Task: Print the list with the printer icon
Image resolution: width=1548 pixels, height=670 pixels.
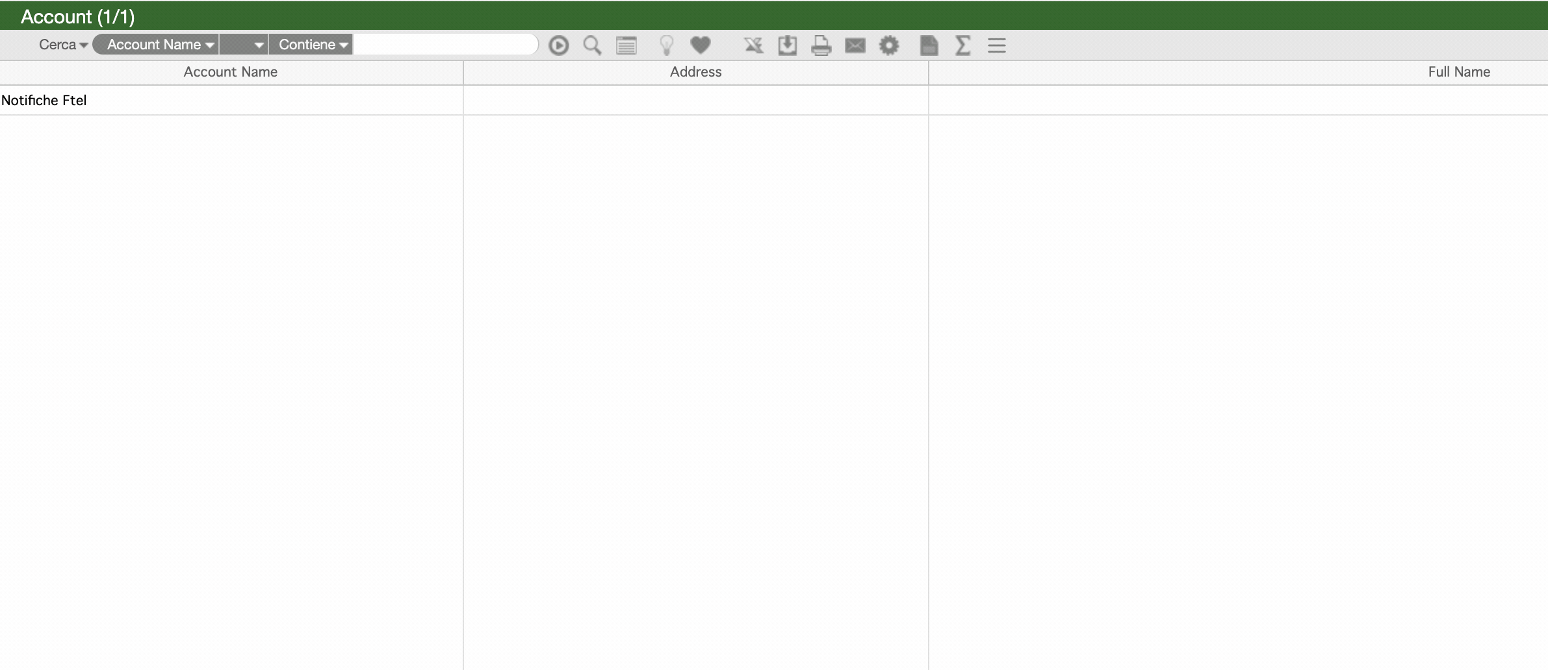Action: [x=821, y=45]
